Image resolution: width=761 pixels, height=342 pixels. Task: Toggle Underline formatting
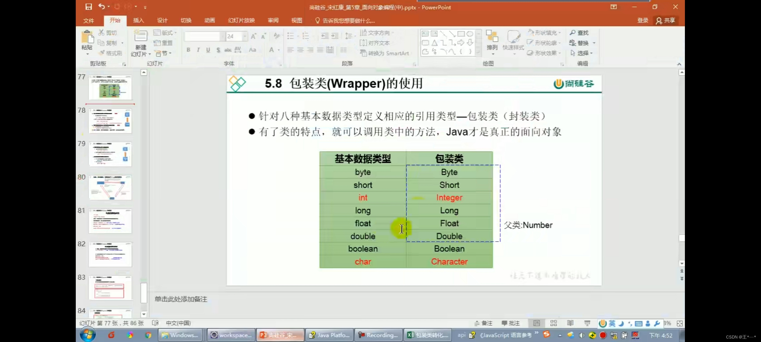[x=208, y=50]
